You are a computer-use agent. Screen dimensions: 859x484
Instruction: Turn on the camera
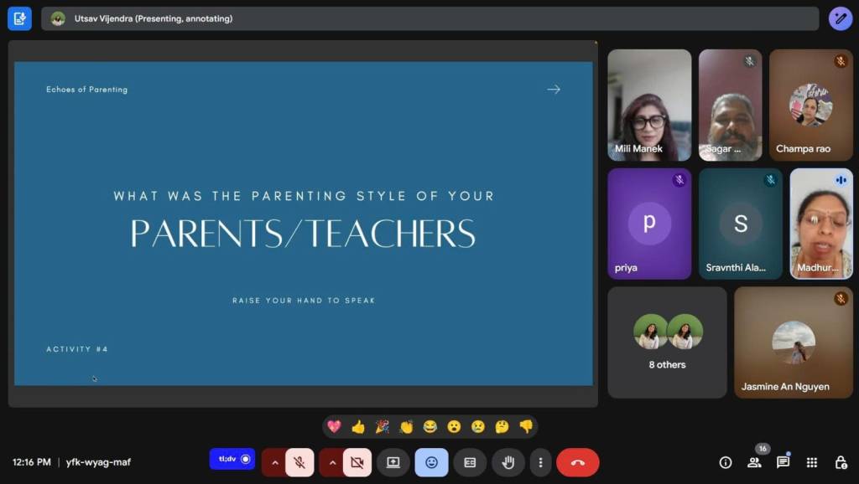point(357,462)
